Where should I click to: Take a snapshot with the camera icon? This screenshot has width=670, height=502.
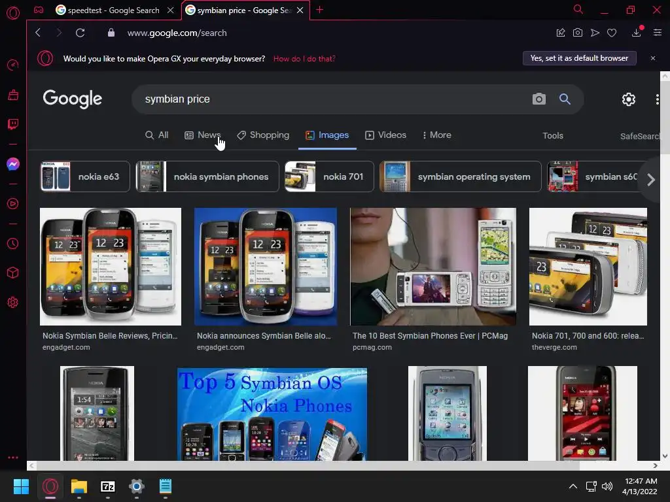click(577, 33)
